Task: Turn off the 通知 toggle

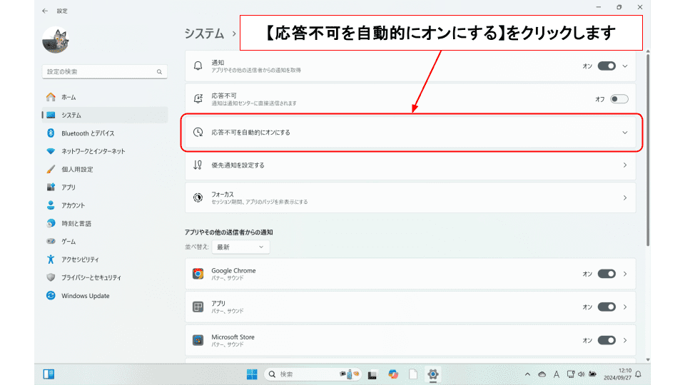Action: pyautogui.click(x=607, y=66)
